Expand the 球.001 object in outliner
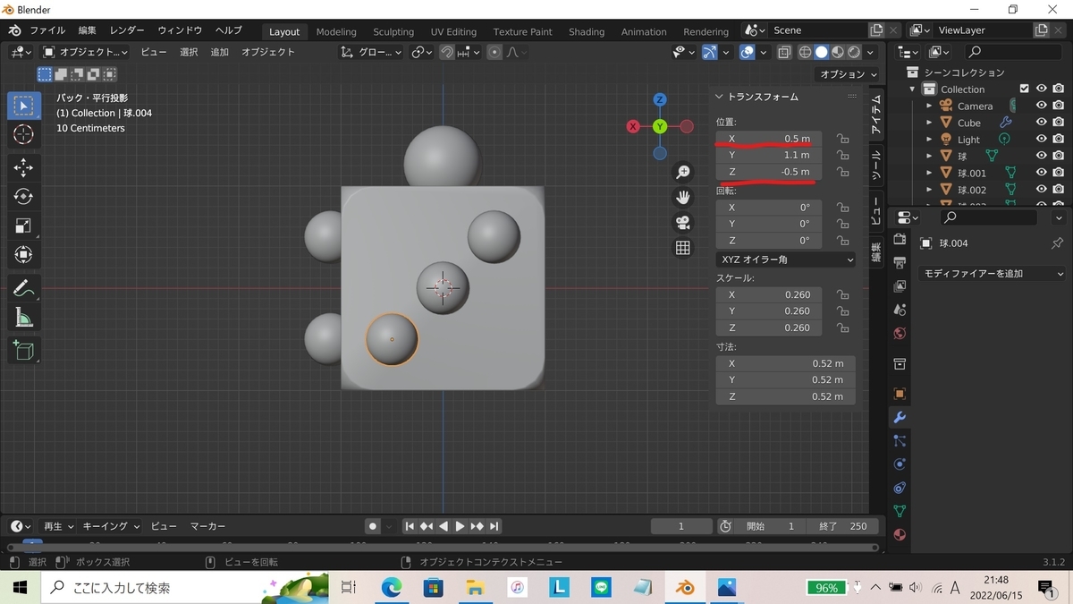This screenshot has width=1073, height=604. (929, 173)
